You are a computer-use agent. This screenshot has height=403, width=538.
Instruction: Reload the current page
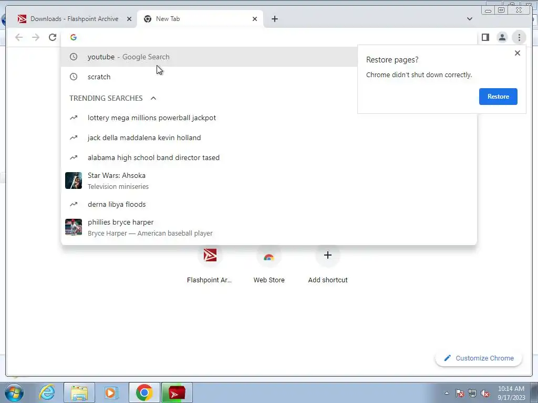(x=53, y=37)
